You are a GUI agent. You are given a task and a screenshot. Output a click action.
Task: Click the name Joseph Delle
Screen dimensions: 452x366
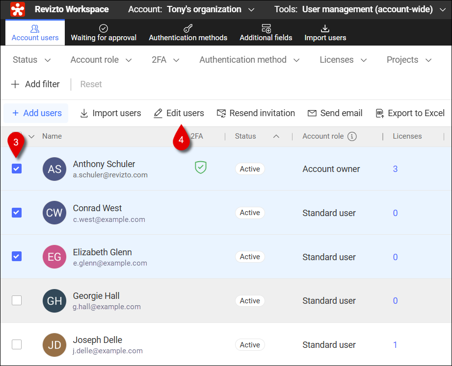pos(98,340)
